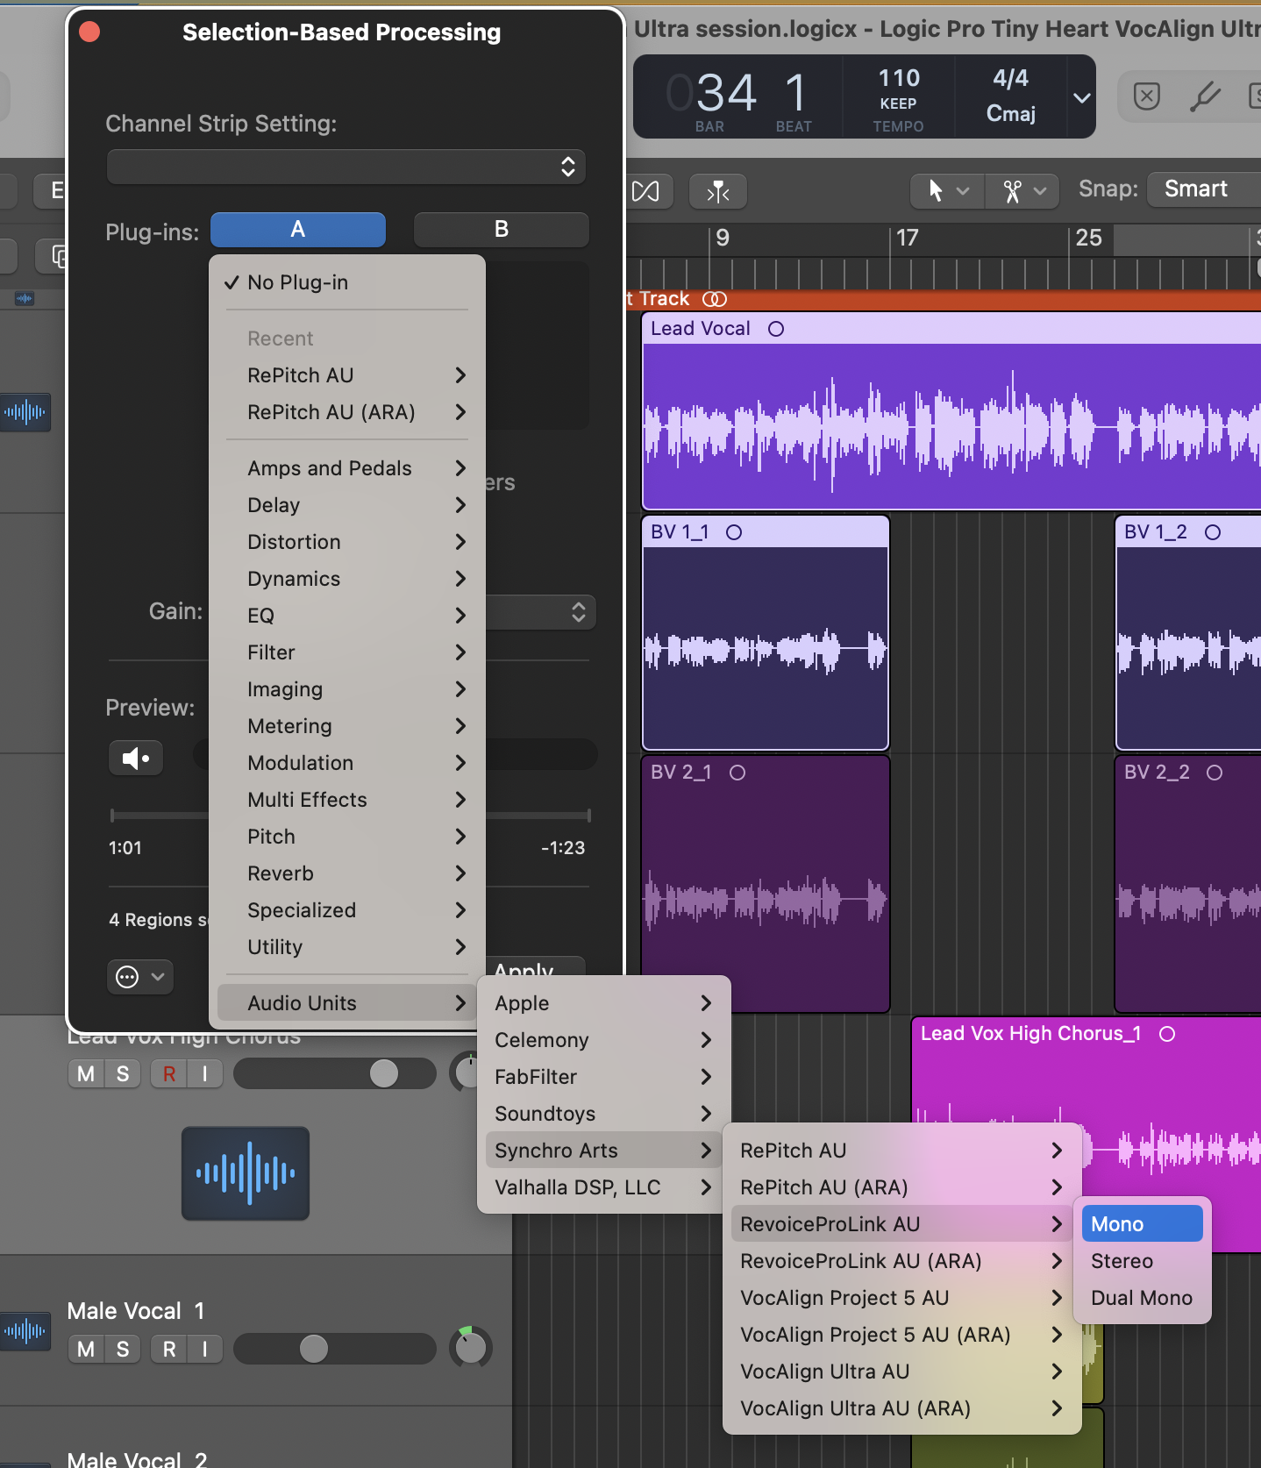The image size is (1261, 1468).
Task: Click the Lead Vox High Chorus waveform icon
Action: (x=246, y=1173)
